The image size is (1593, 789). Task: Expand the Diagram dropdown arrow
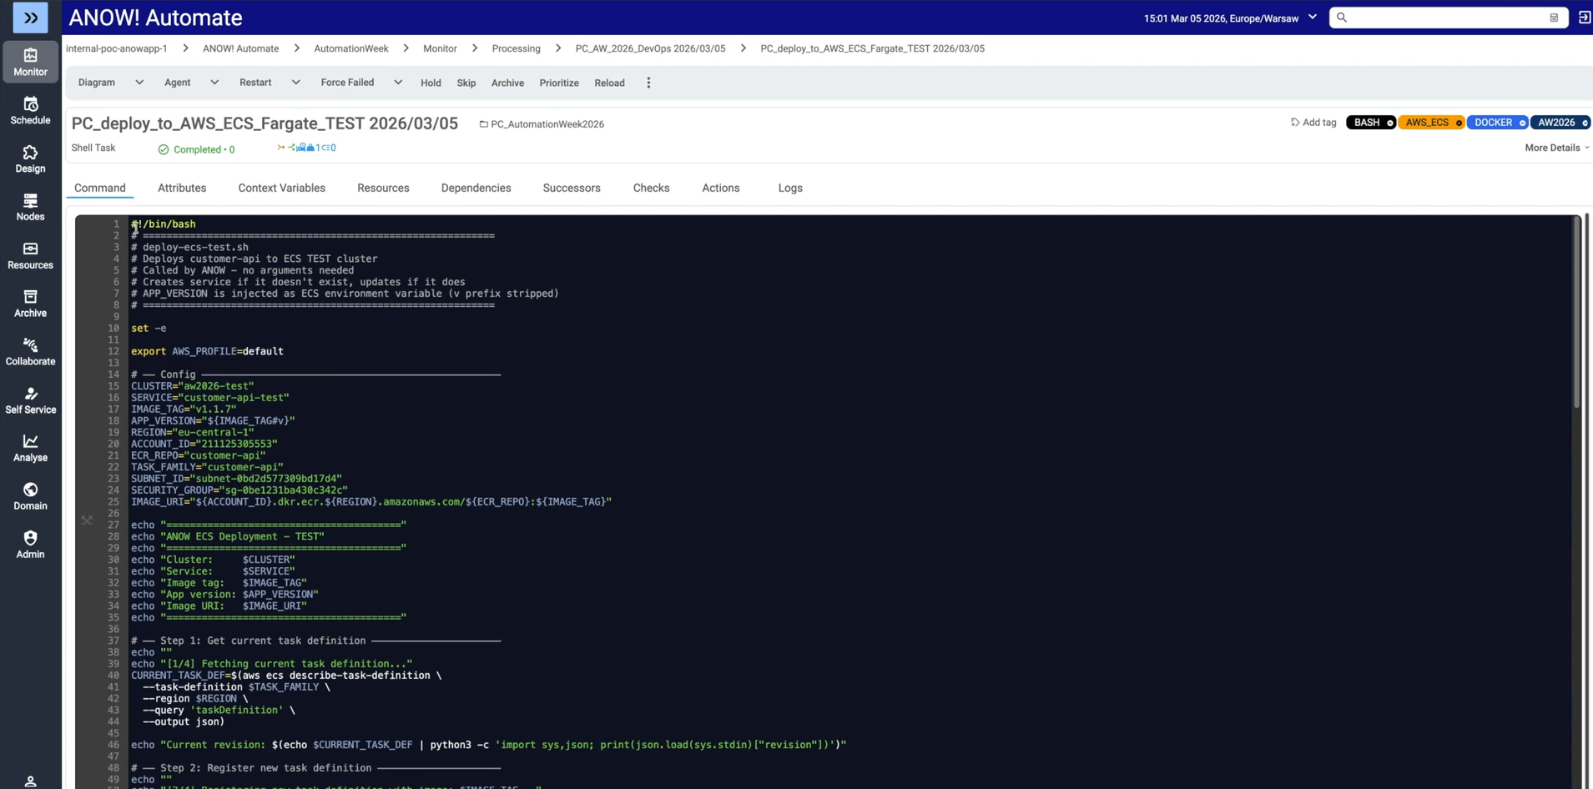(x=139, y=83)
